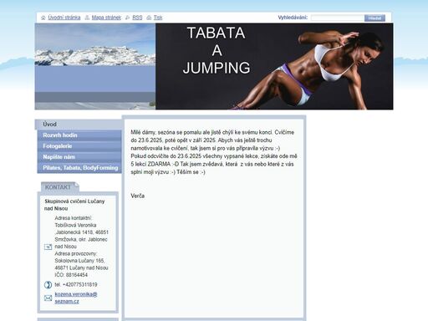
Task: Open the RSS link
Action: pos(137,18)
